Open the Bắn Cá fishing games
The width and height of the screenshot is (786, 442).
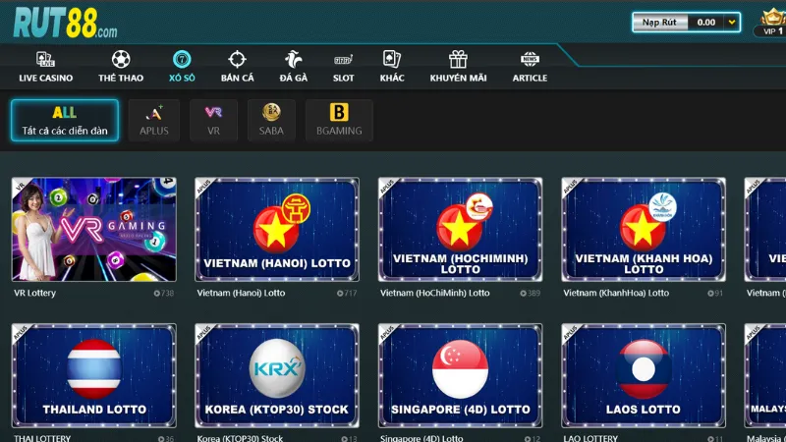point(237,67)
